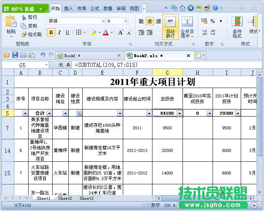Create a new document tab
The height and width of the screenshot is (211, 264).
tap(198, 55)
